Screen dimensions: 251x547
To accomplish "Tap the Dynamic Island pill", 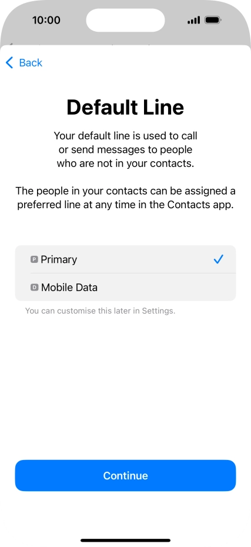I will click(126, 20).
